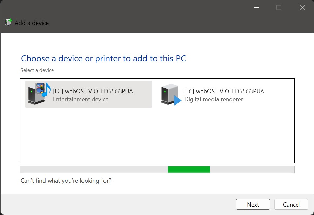Click the green segment of the progress bar
The height and width of the screenshot is (215, 314).
pyautogui.click(x=189, y=169)
